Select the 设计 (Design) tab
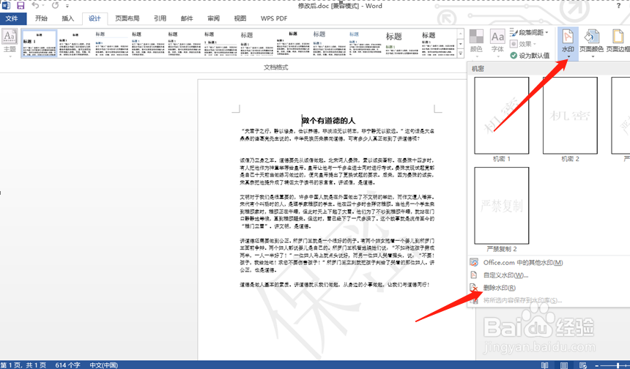 (94, 18)
